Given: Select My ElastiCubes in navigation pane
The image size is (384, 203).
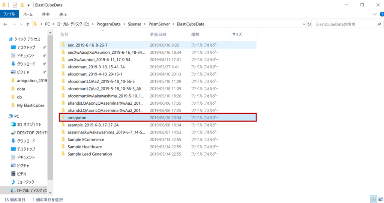Looking at the screenshot, I should (30, 105).
